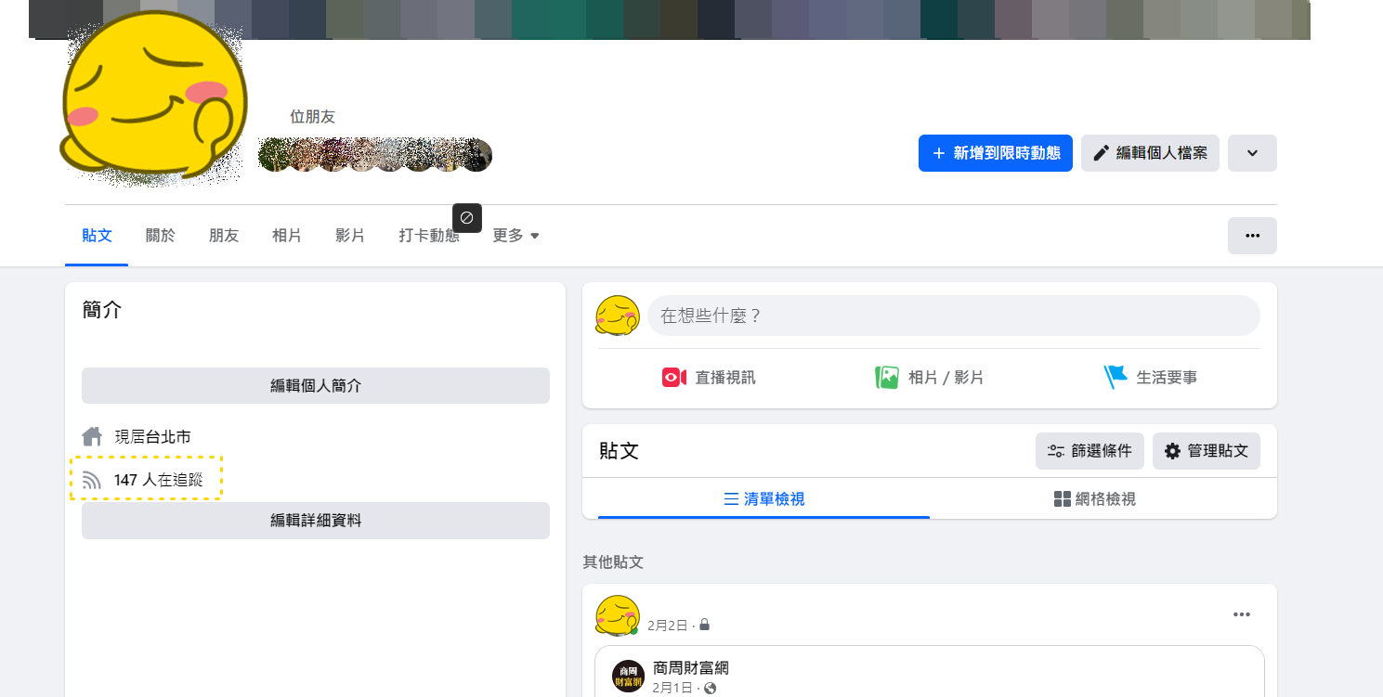Viewport: 1383px width, 697px height.
Task: Click the 在想些什麼? post input field
Action: click(954, 316)
